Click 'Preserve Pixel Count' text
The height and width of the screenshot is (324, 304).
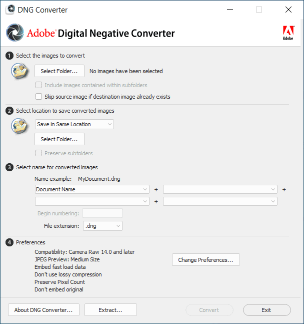pos(59,282)
